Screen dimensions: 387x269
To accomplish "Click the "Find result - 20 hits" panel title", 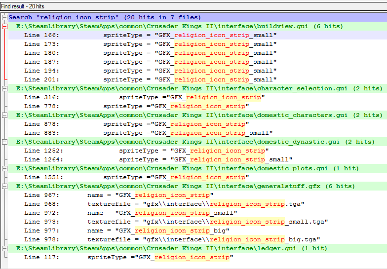I will [x=23, y=6].
